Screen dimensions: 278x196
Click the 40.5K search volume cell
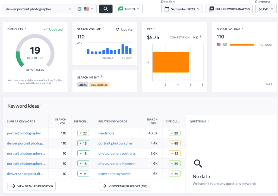click(x=153, y=133)
